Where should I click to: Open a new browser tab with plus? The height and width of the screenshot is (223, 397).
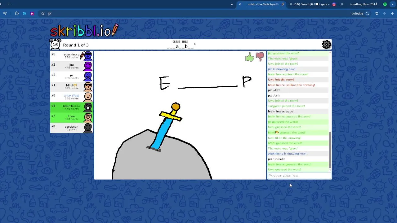(232, 4)
